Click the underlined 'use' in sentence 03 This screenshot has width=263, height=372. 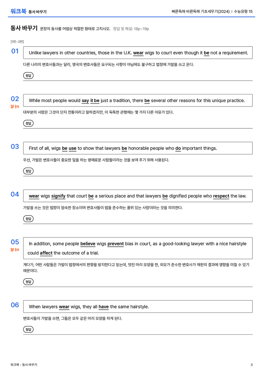click(72, 148)
